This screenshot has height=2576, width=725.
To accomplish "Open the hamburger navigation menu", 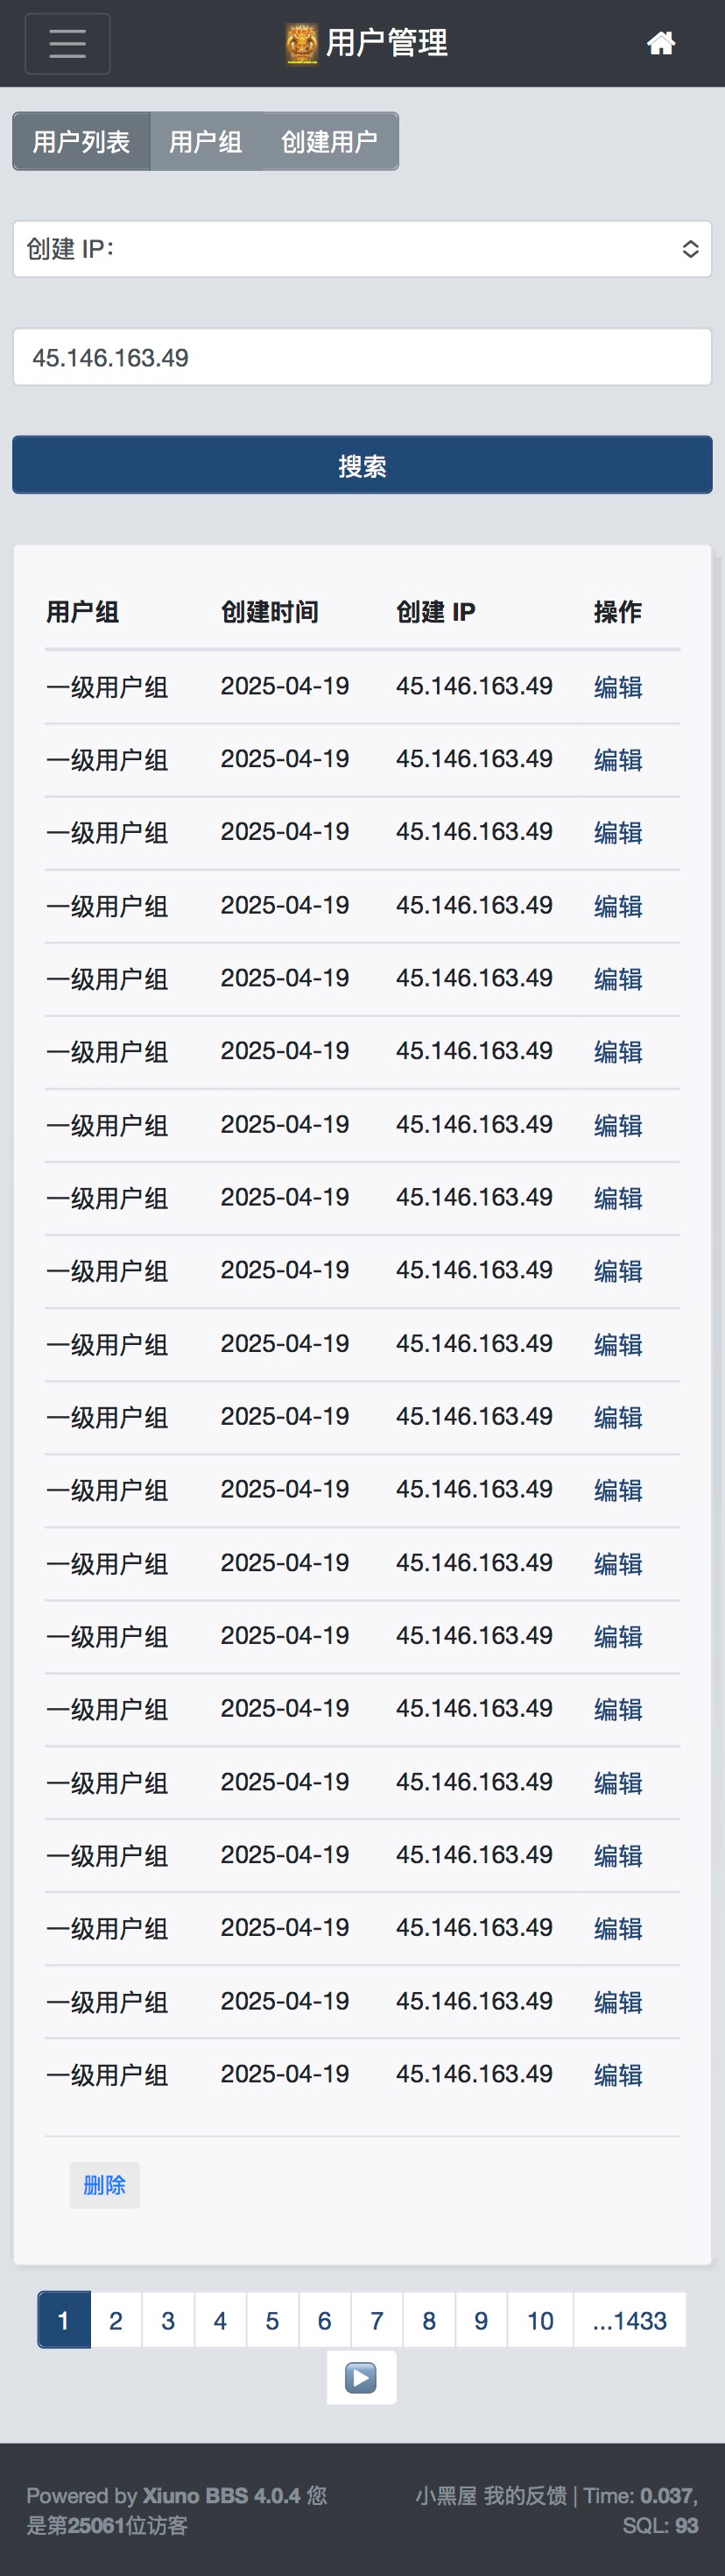I will point(67,44).
